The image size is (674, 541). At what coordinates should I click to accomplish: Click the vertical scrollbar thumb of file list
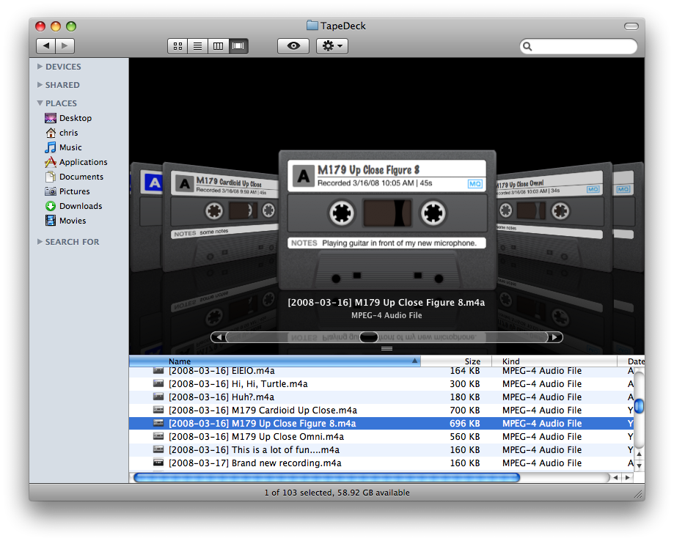(x=640, y=406)
